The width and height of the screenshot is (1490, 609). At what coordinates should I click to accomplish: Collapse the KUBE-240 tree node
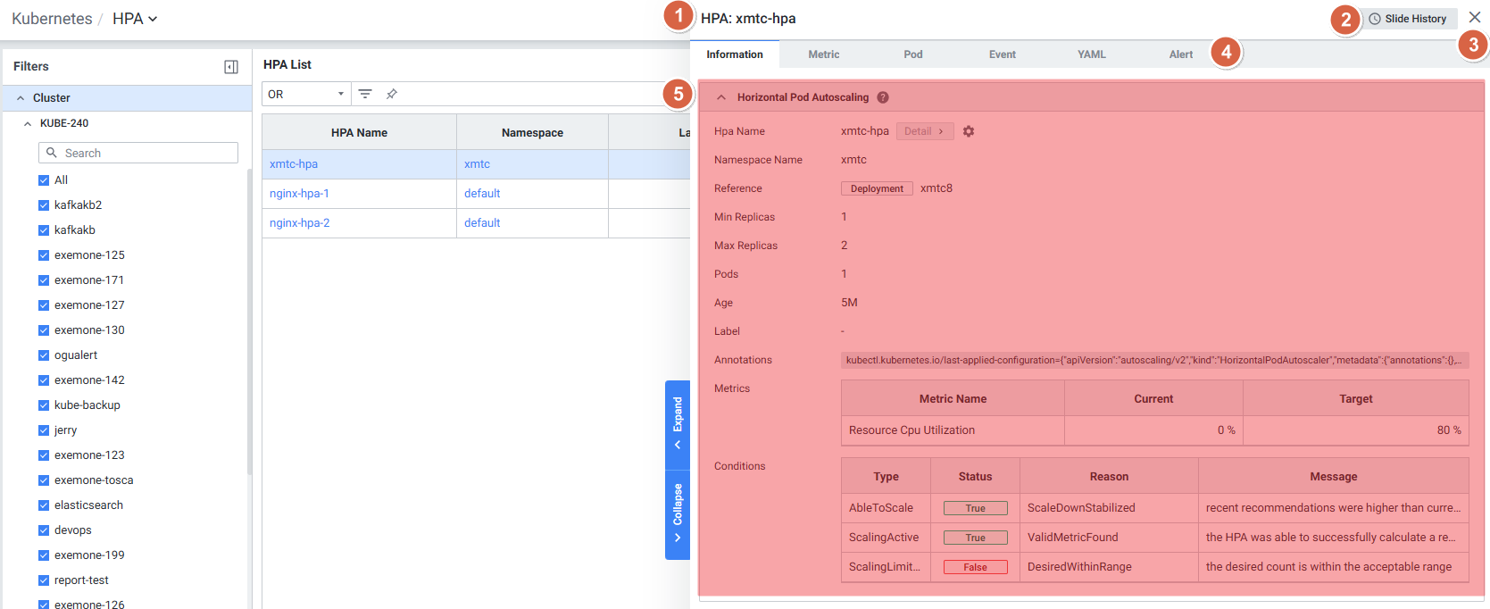point(28,124)
